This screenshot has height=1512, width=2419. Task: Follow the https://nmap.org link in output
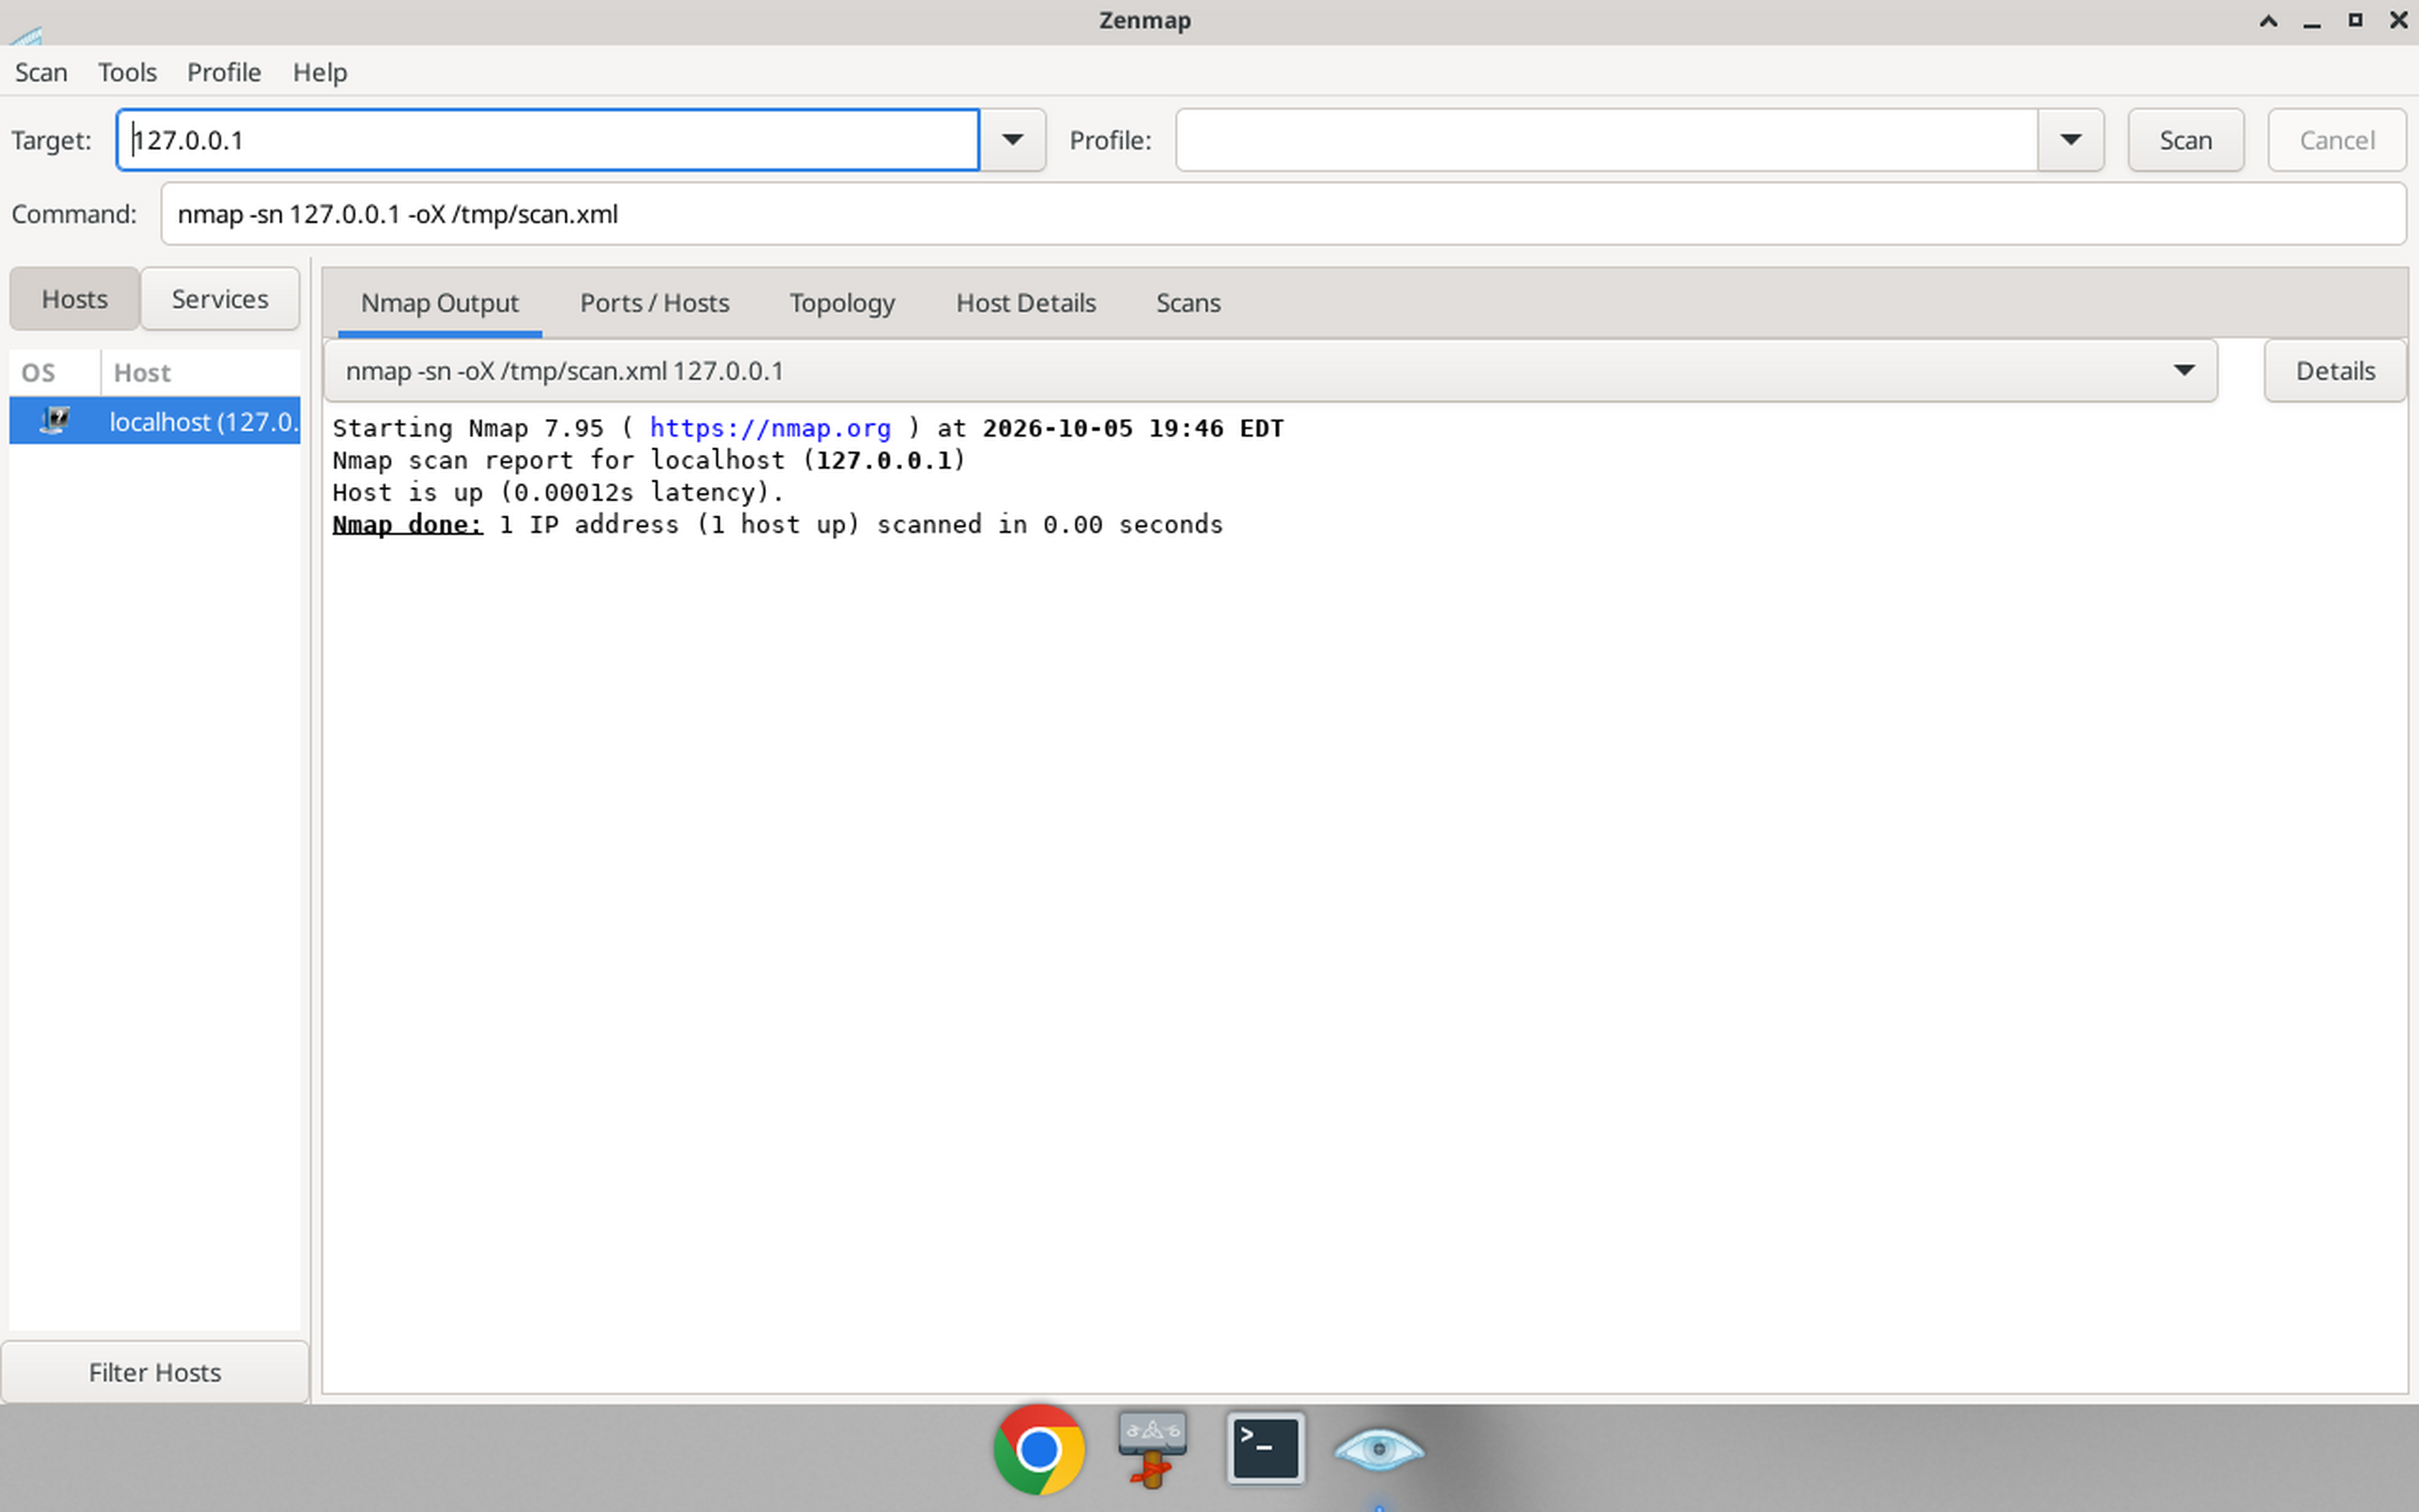tap(770, 428)
